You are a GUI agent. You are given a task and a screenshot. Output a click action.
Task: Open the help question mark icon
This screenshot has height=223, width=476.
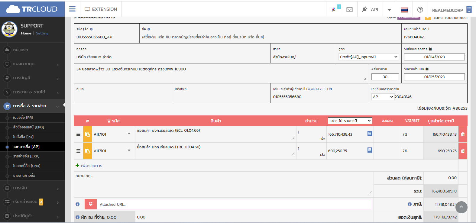pos(420,10)
